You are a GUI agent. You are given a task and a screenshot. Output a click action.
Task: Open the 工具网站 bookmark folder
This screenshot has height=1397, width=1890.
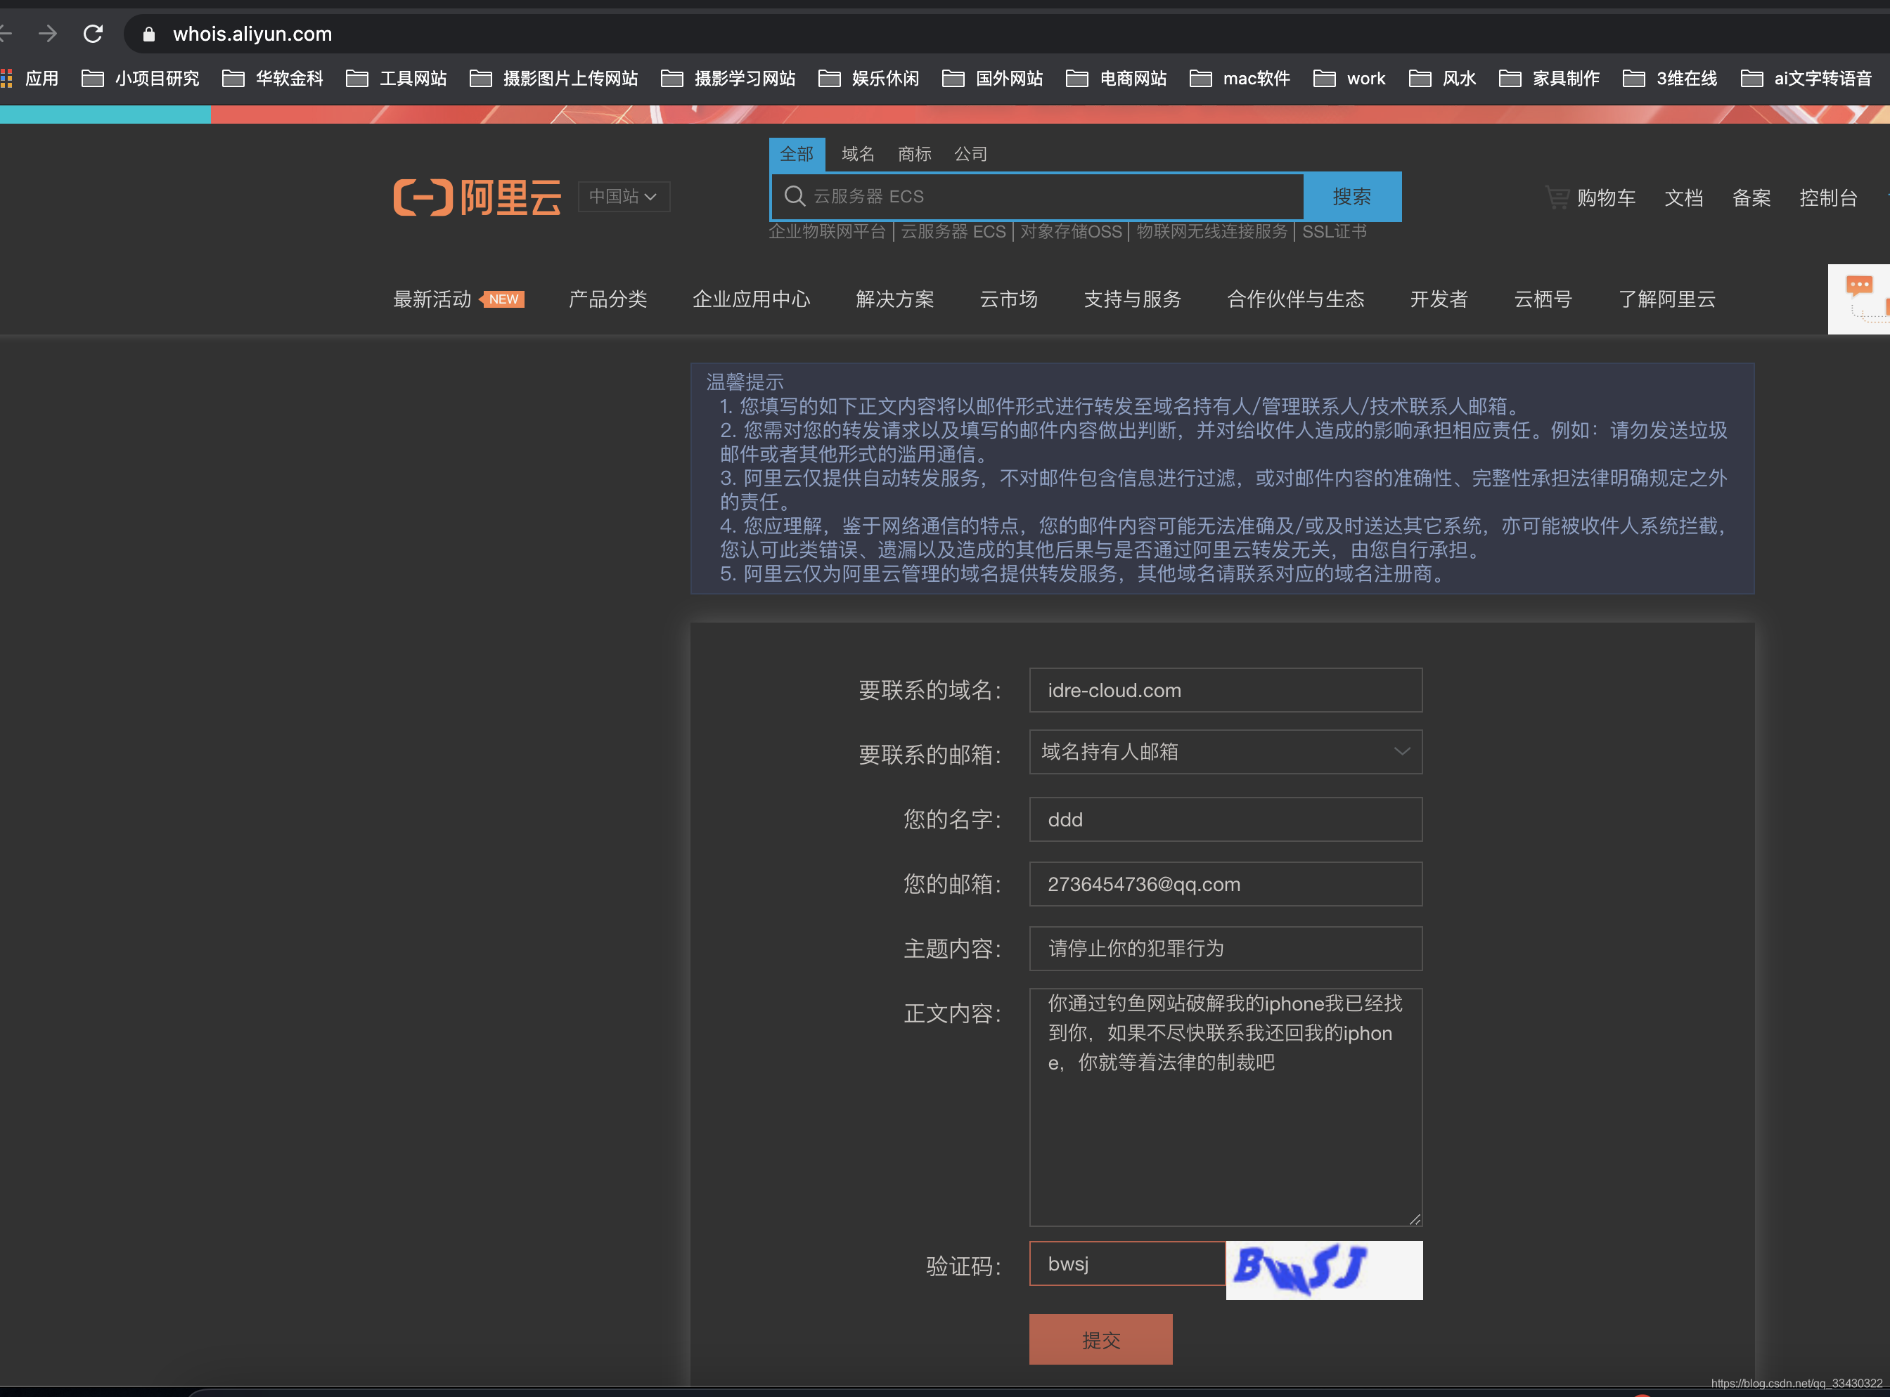pyautogui.click(x=397, y=79)
